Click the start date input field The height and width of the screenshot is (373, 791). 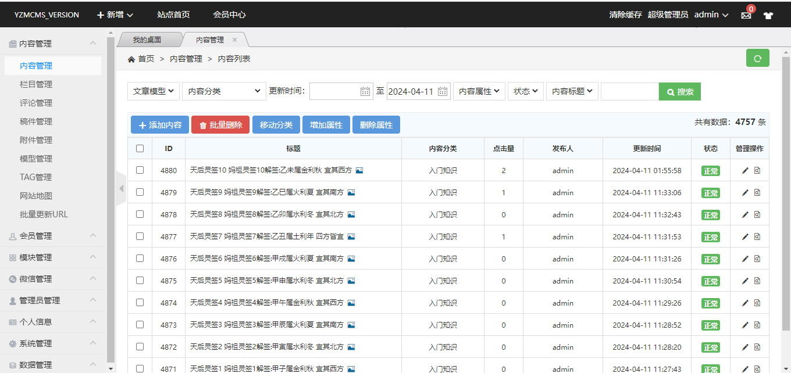[x=341, y=91]
